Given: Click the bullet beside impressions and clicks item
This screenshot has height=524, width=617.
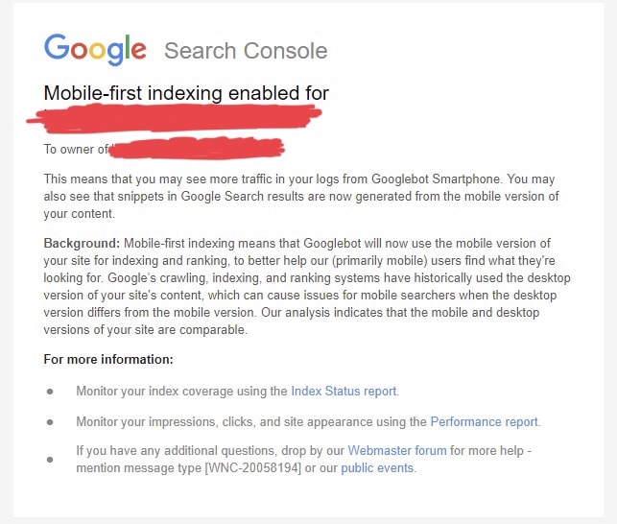Looking at the screenshot, I should tap(50, 422).
